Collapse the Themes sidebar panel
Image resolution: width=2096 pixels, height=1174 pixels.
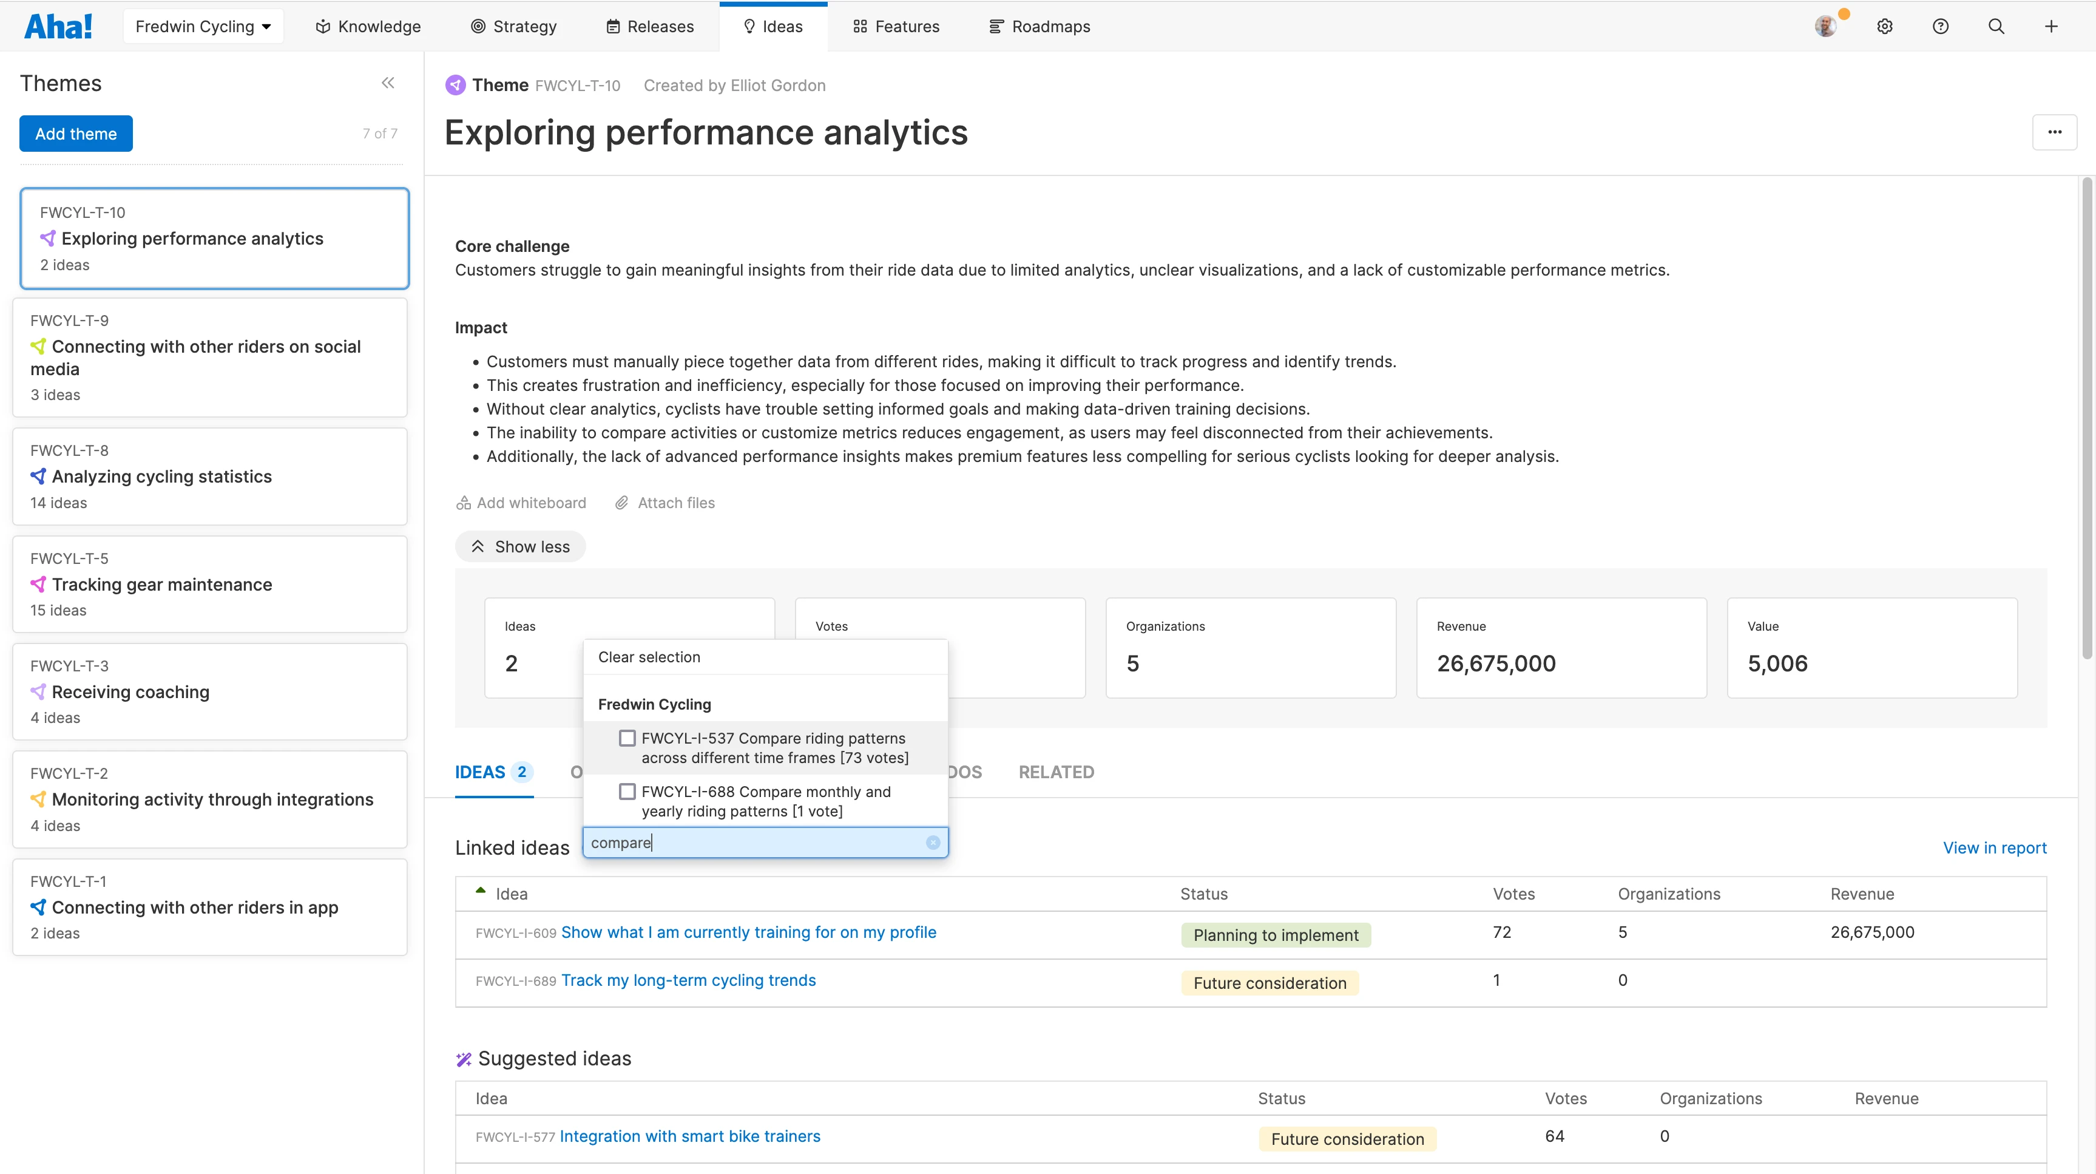pyautogui.click(x=388, y=83)
